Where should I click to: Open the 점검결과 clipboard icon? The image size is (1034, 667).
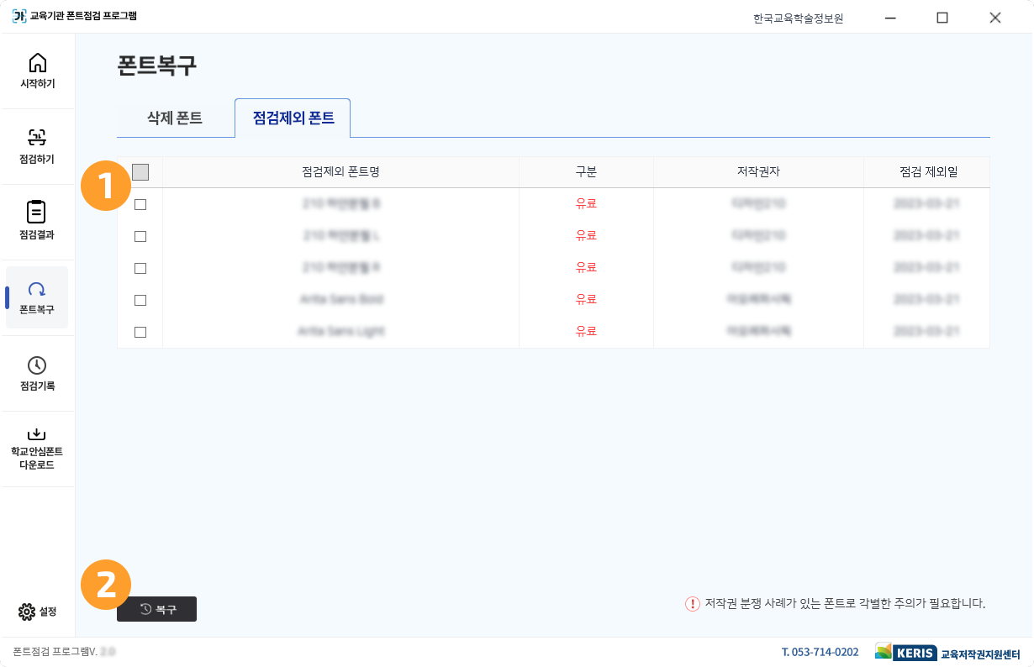pos(37,213)
